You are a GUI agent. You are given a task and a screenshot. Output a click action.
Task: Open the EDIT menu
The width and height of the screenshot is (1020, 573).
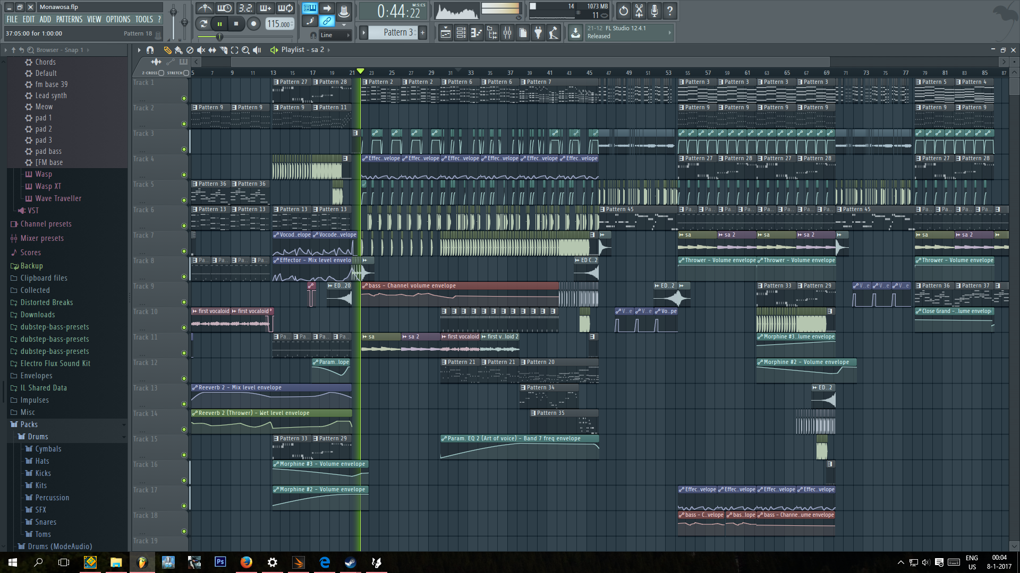pos(28,19)
